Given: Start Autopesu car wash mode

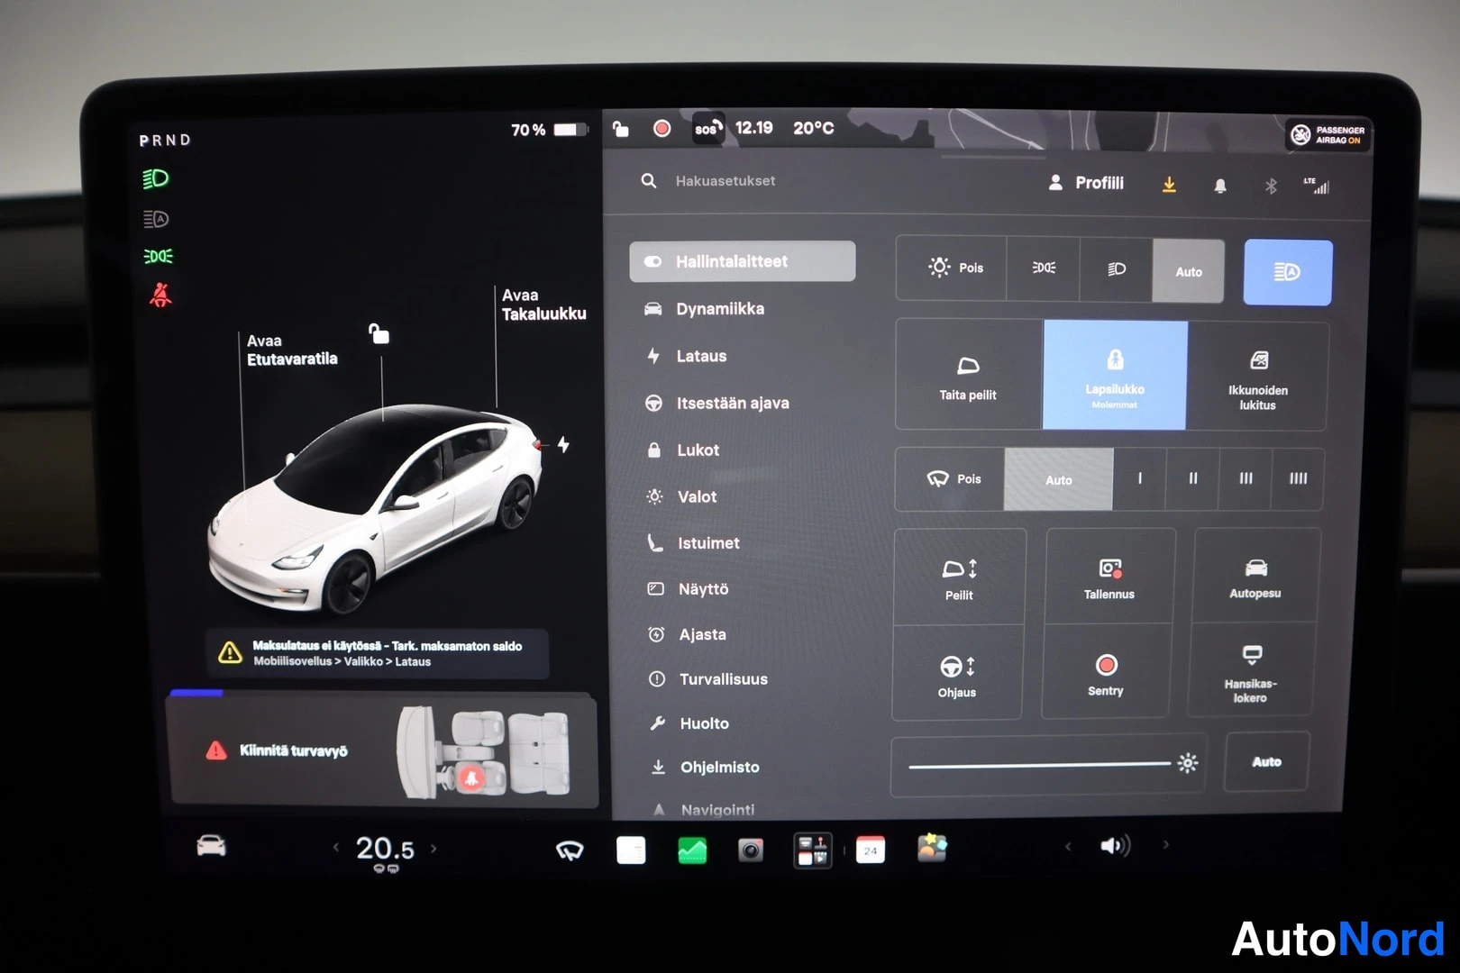Looking at the screenshot, I should (1255, 577).
